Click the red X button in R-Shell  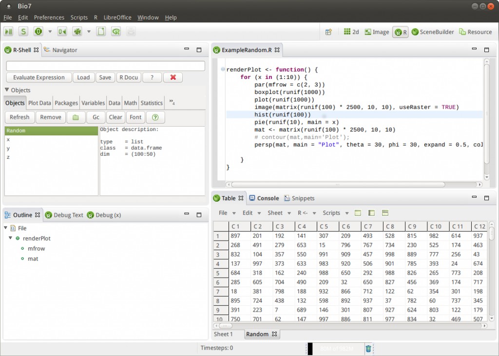click(x=173, y=77)
